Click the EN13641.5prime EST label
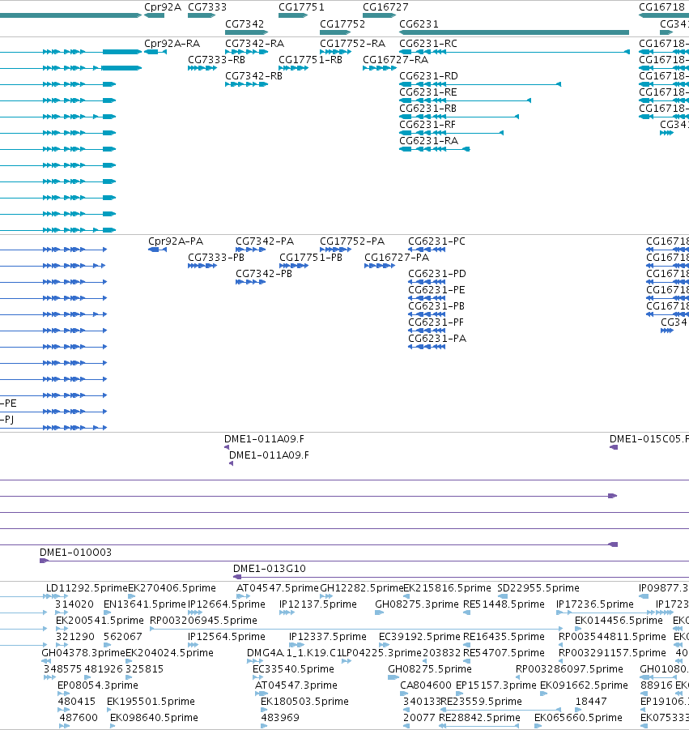 point(145,604)
